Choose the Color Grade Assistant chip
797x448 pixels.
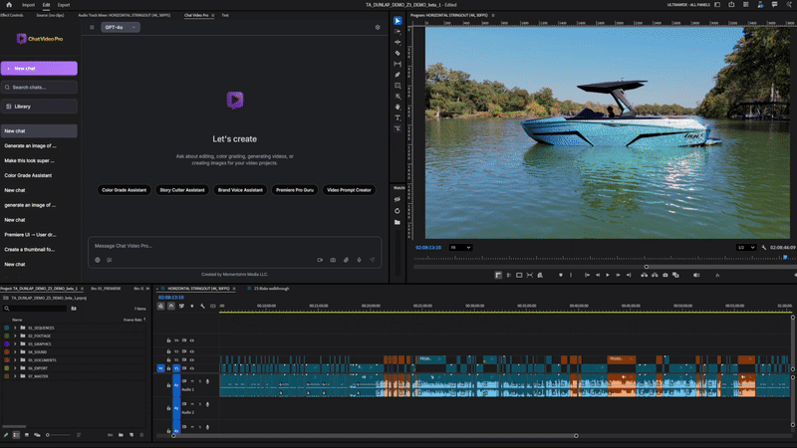(124, 190)
